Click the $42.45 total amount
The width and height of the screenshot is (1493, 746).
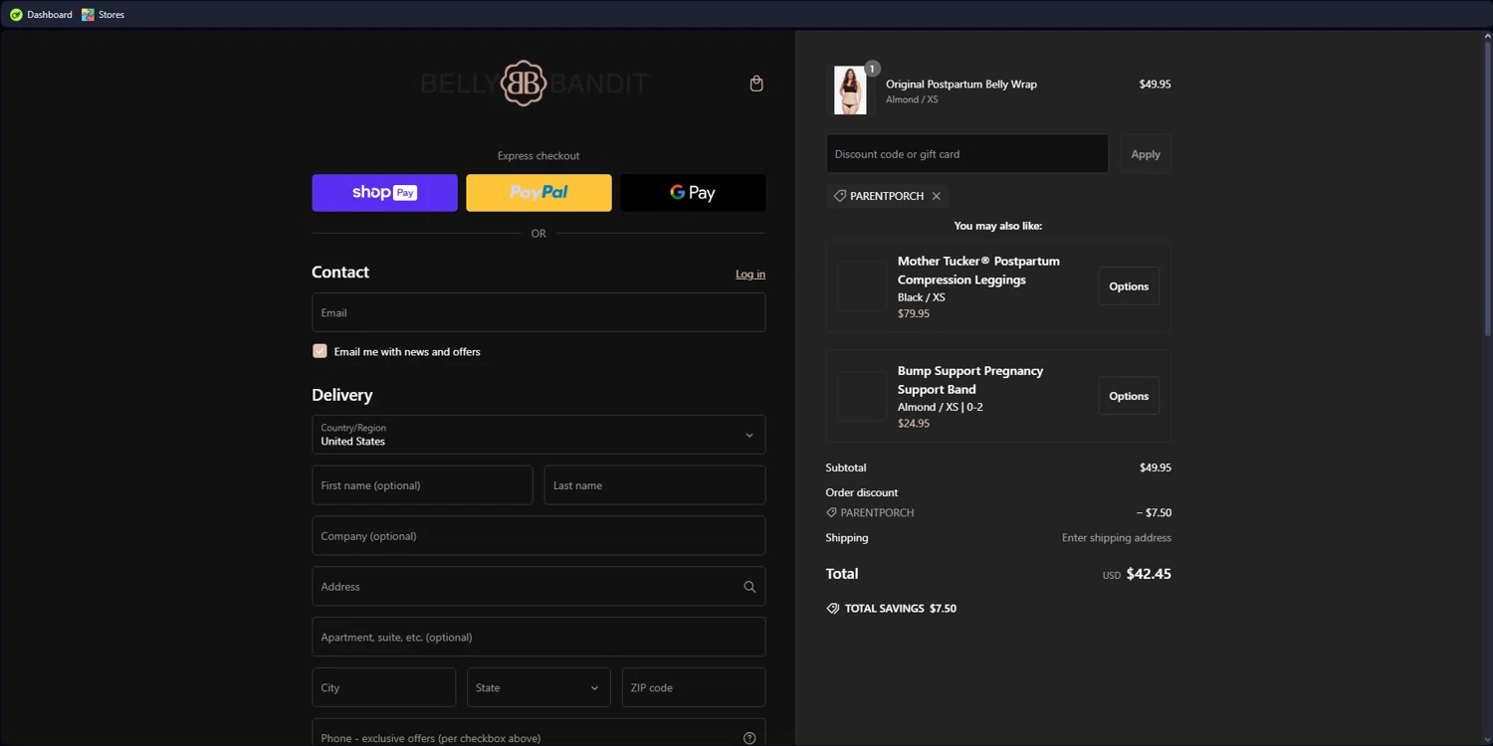click(1149, 574)
